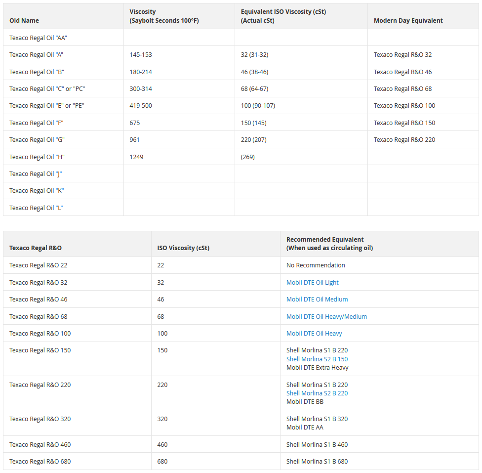The width and height of the screenshot is (482, 473).
Task: Open the Mobil DTE Oil Light link
Action: (x=312, y=283)
